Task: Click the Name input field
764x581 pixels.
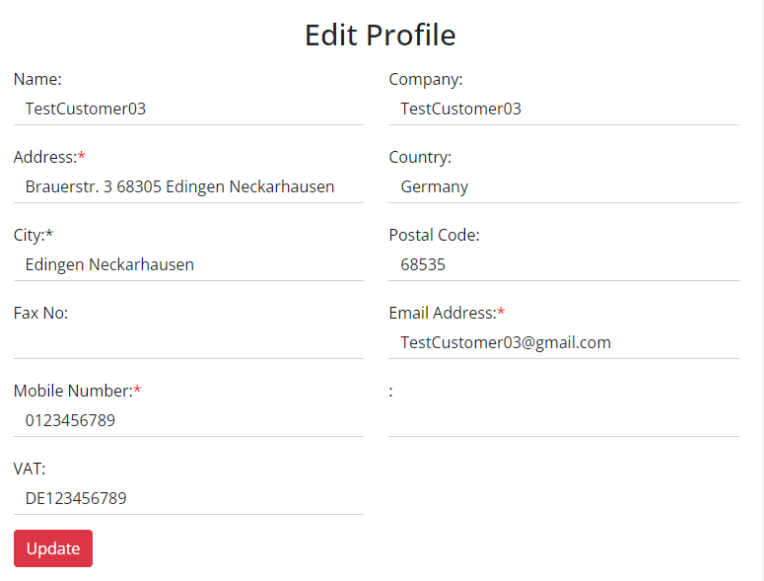Action: 188,109
